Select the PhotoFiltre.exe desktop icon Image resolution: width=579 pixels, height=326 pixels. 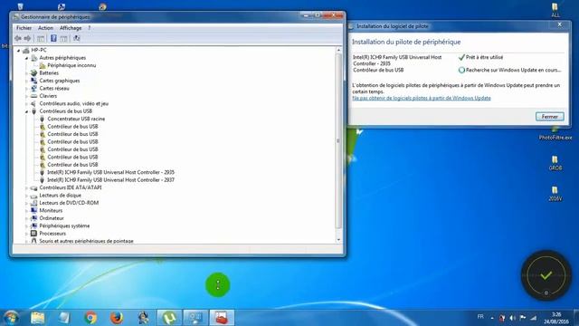click(x=555, y=133)
